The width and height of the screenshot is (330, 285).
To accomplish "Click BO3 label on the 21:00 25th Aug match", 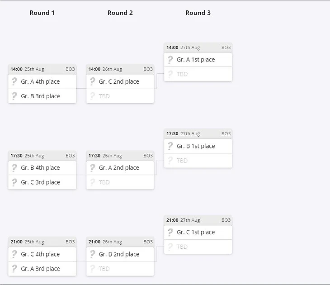I will (70, 242).
